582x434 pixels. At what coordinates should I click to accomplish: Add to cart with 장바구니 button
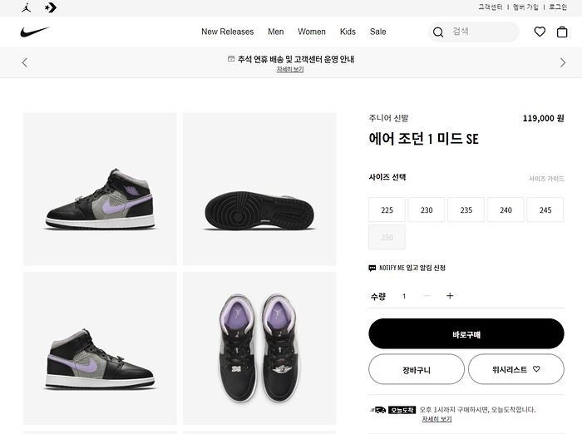click(x=416, y=369)
